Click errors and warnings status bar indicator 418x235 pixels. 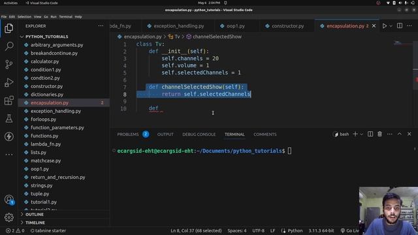pos(15,230)
